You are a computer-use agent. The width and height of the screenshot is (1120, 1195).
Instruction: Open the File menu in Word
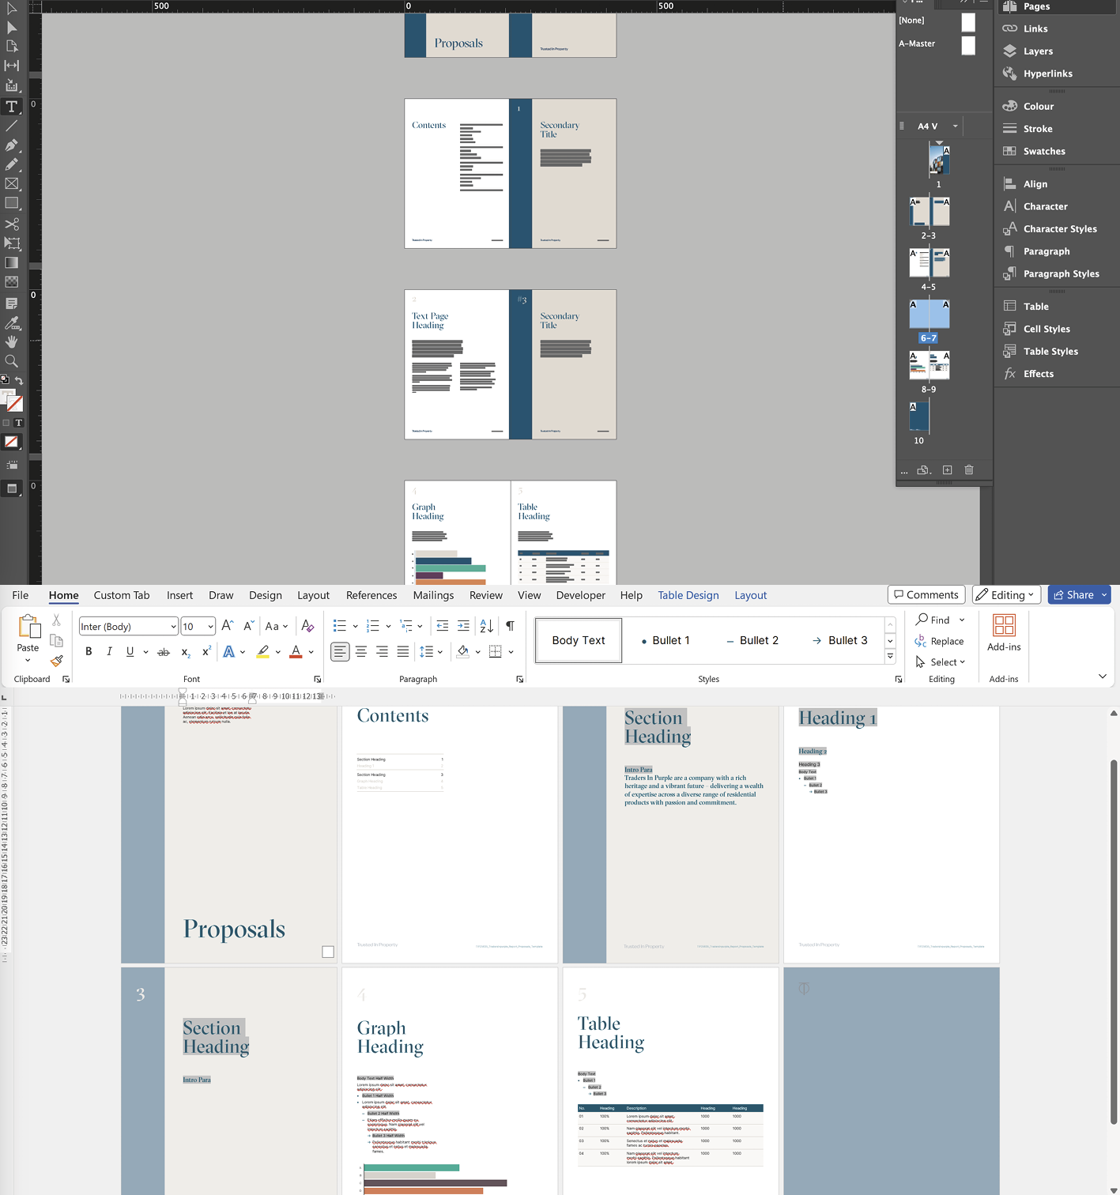(x=21, y=595)
